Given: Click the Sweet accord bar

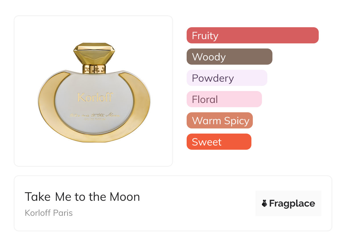Looking at the screenshot, I should coord(219,142).
